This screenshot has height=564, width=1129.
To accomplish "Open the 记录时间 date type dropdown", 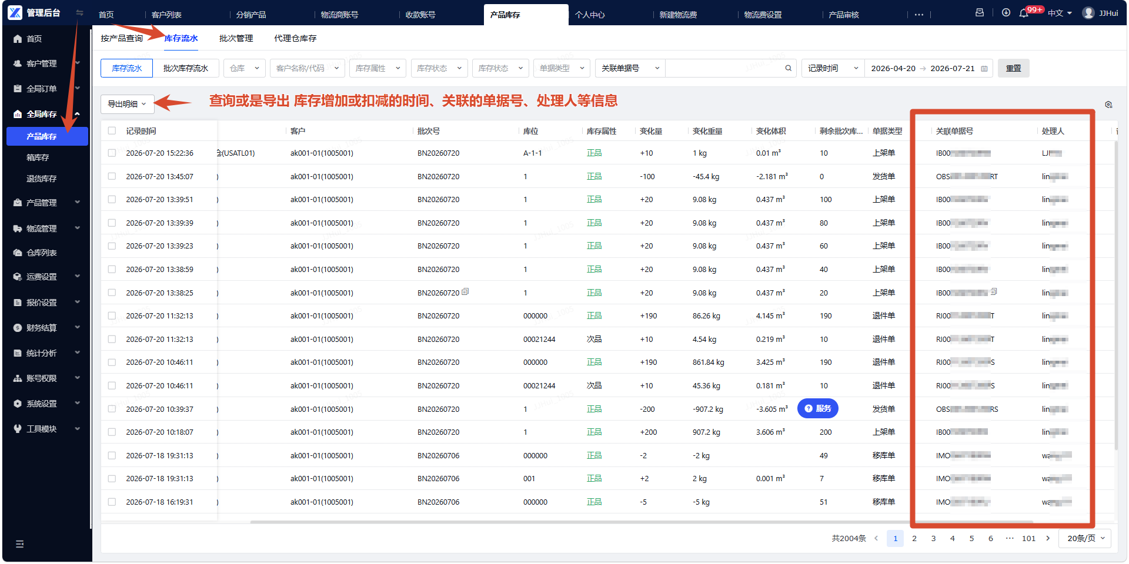I will tap(833, 68).
